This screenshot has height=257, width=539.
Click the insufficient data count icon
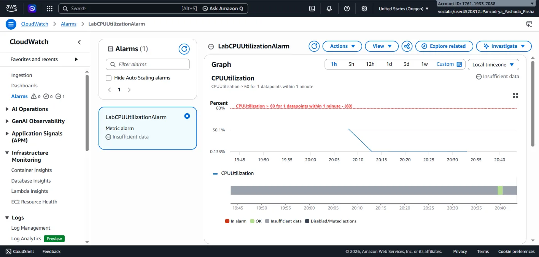[x=58, y=96]
